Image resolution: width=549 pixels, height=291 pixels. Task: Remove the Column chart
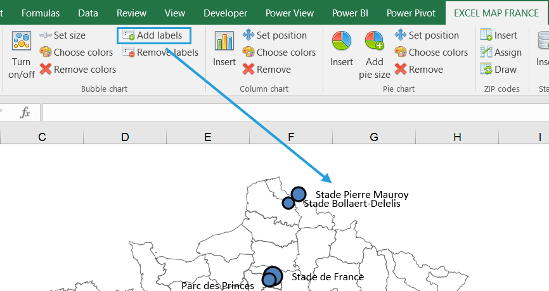point(267,70)
